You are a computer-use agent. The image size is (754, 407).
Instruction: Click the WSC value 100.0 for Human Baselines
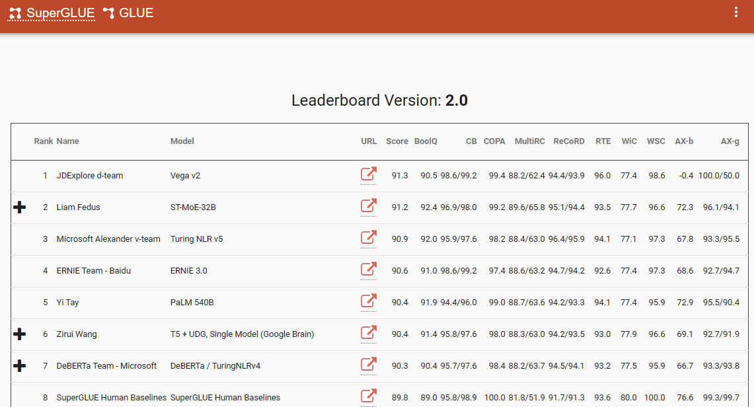point(654,397)
